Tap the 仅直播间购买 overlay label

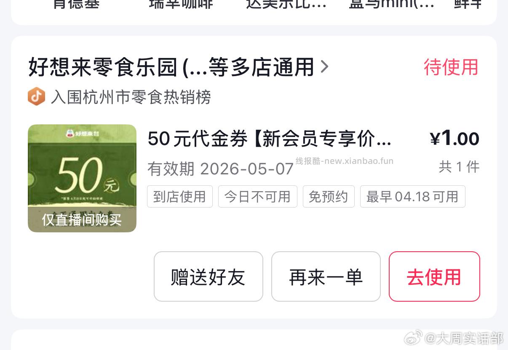[x=82, y=219]
